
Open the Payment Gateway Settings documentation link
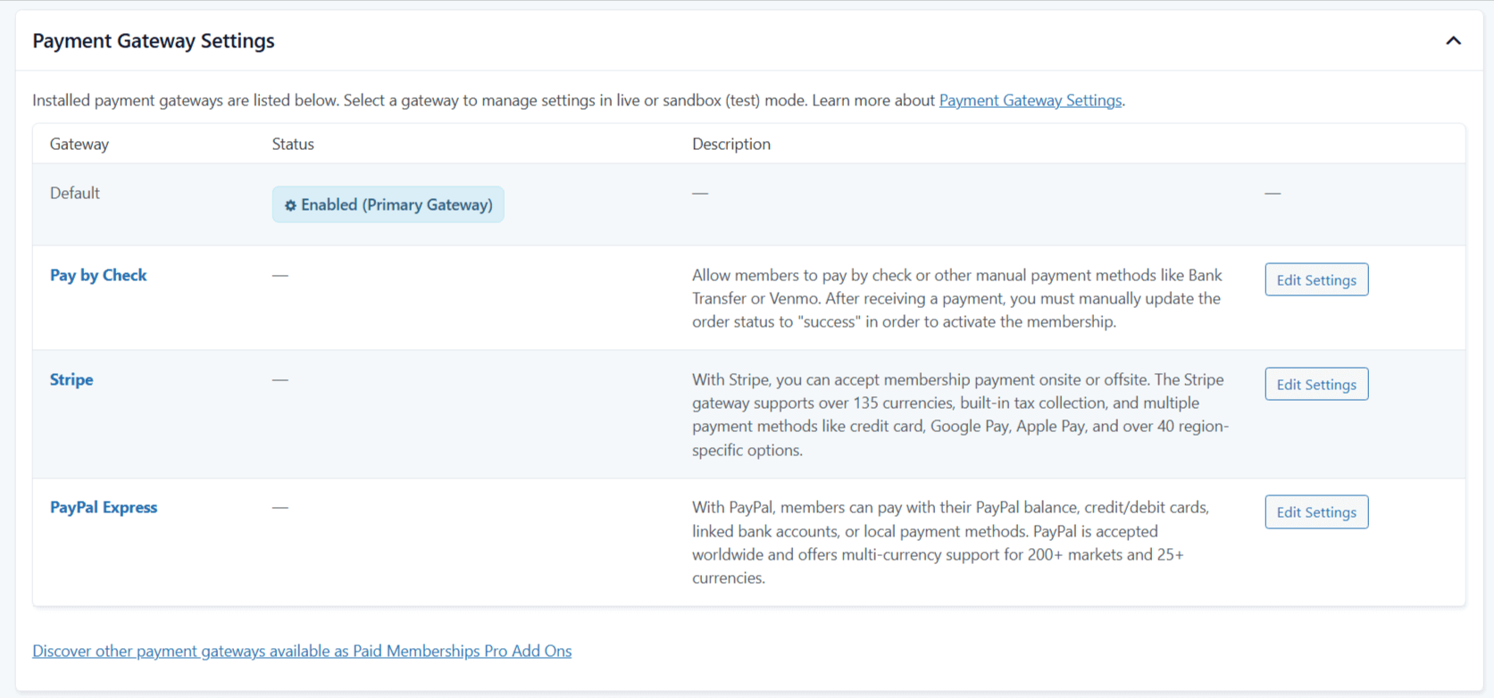[1030, 100]
